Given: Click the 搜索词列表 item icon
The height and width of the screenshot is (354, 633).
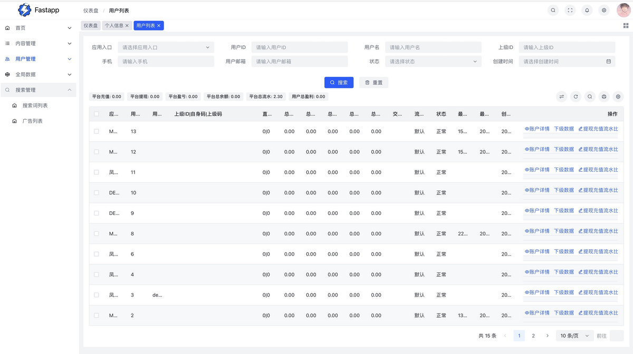Looking at the screenshot, I should pos(14,105).
